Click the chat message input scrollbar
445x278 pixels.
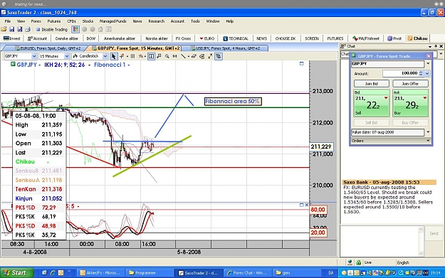(421, 241)
